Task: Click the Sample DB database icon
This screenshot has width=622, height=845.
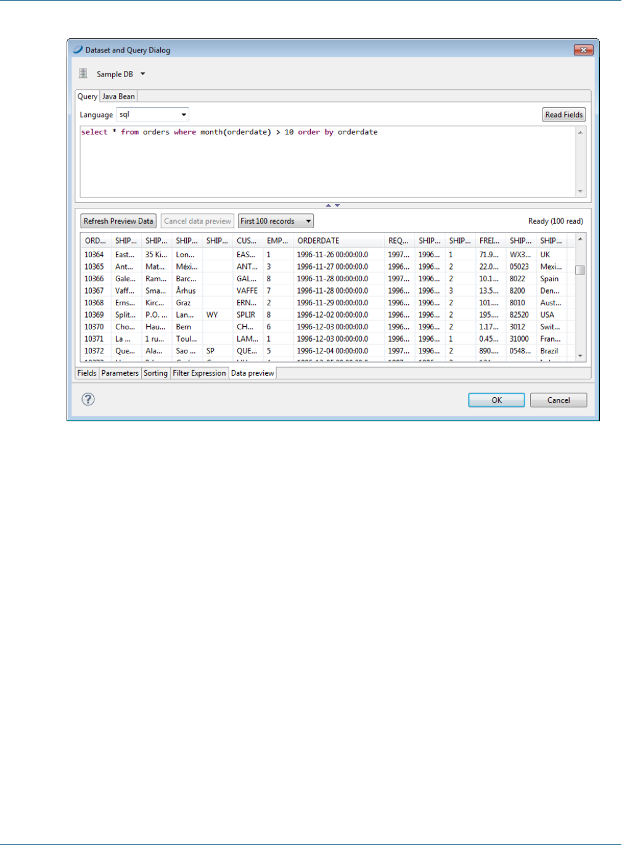Action: pyautogui.click(x=83, y=73)
